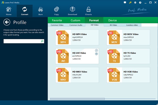Switch to the Device tab
Image resolution: width=158 pixels, height=105 pixels.
point(112,20)
